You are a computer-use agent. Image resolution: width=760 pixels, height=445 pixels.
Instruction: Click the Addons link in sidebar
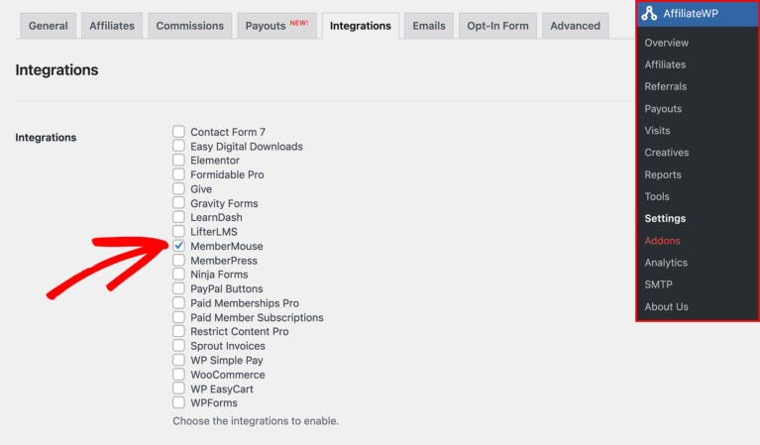pyautogui.click(x=662, y=241)
